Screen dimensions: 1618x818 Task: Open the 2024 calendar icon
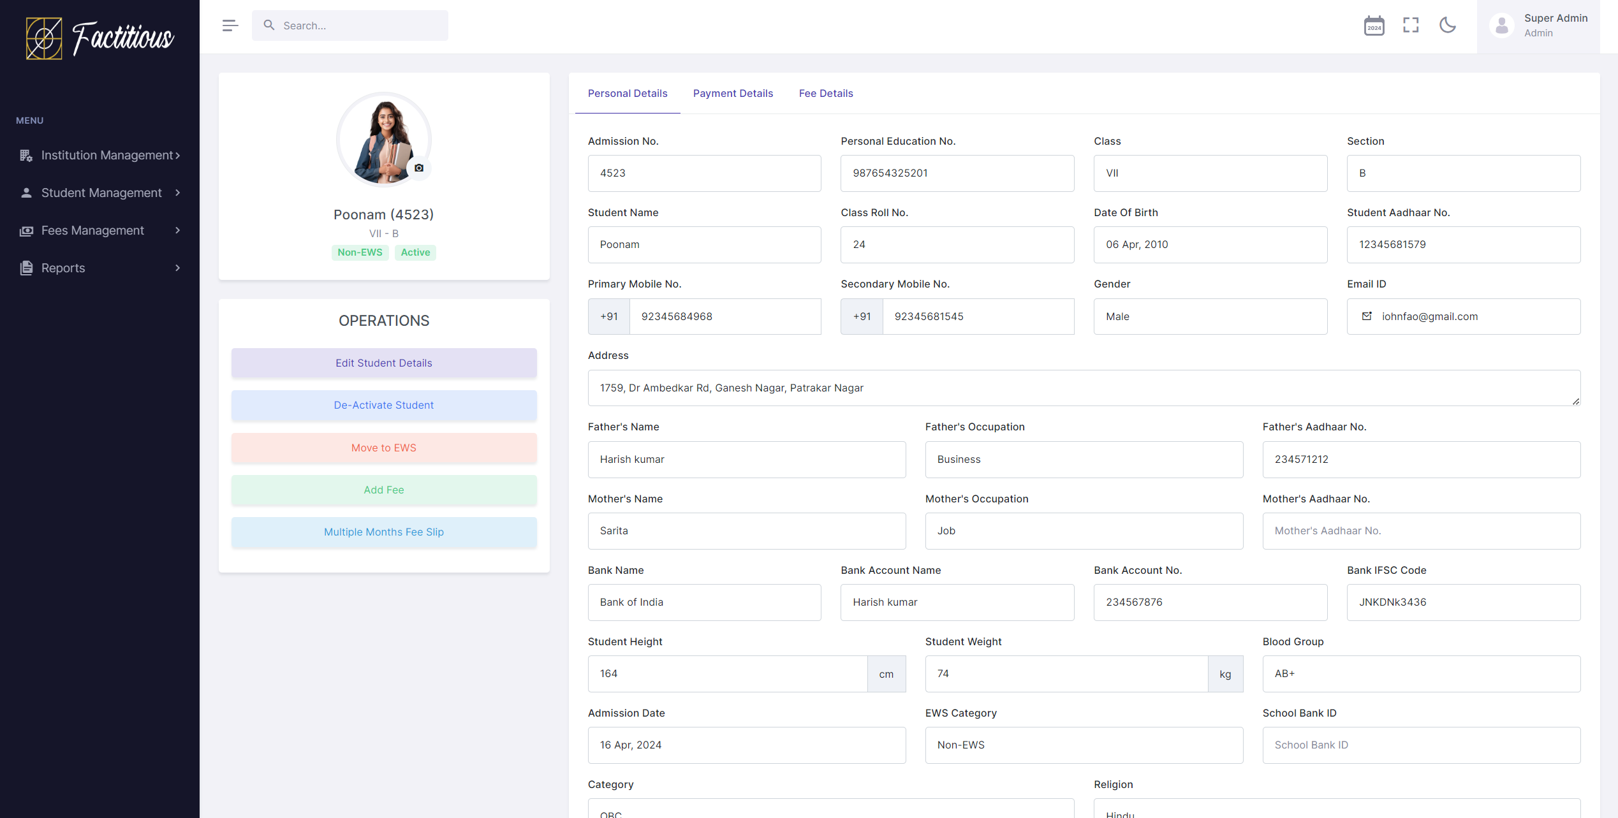(x=1374, y=26)
